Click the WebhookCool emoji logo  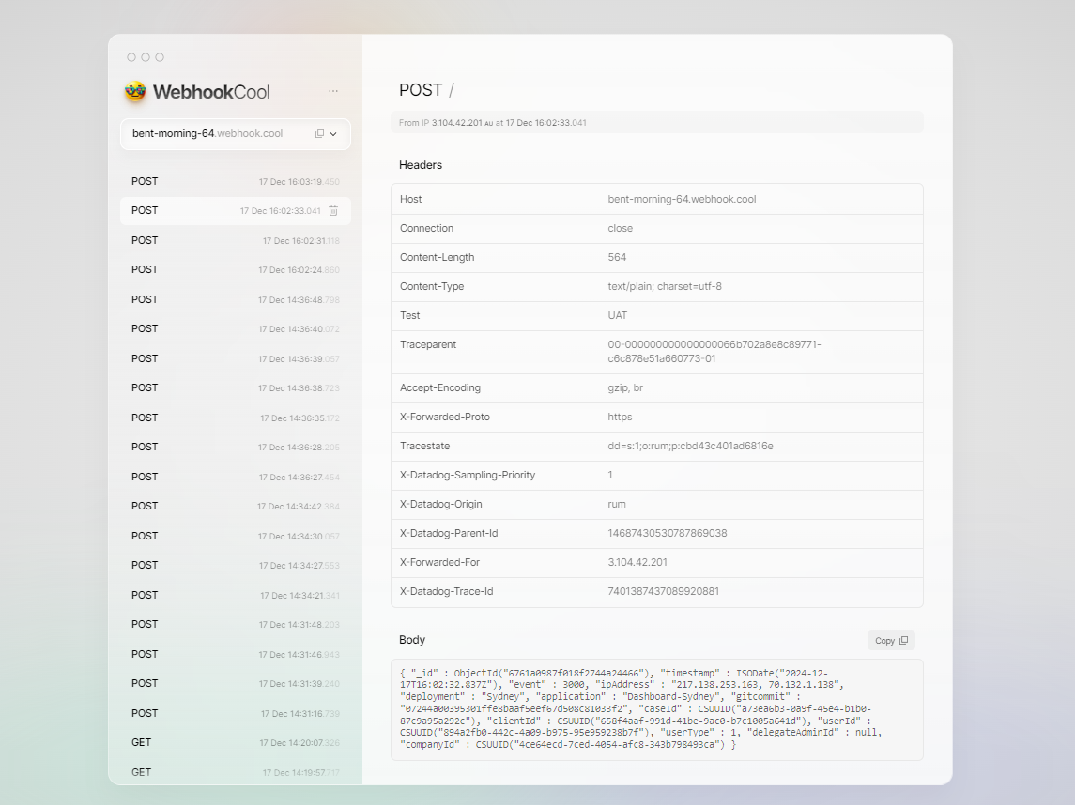click(x=135, y=91)
